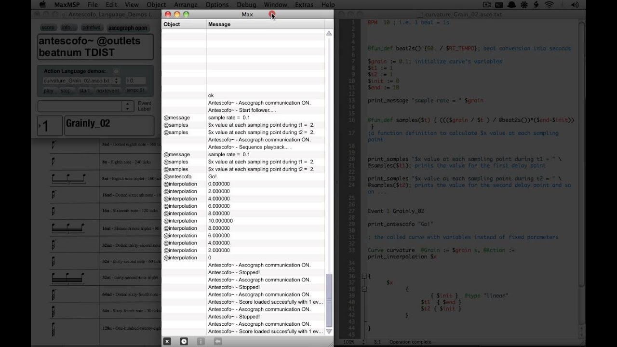This screenshot has height=347, width=617.
Task: Open the Event Label dropdown menu
Action: point(128,106)
